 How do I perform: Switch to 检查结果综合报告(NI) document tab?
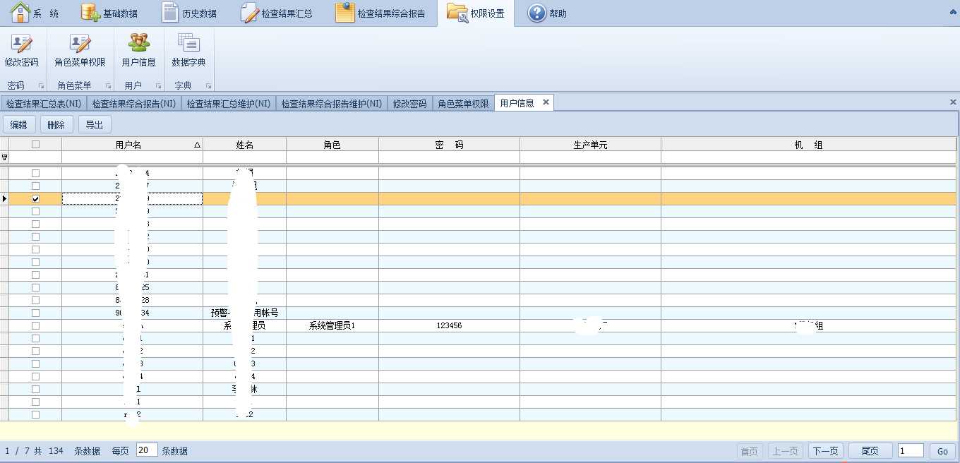coord(133,104)
